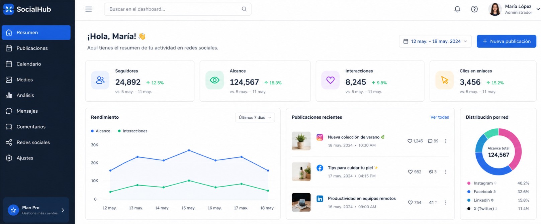541x224 pixels.
Task: Click the Facebook icon on skin tips post
Action: point(320,168)
